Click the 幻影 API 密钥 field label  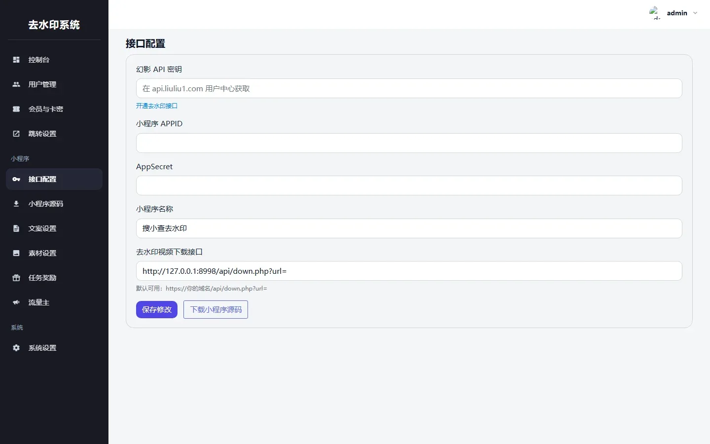pyautogui.click(x=159, y=70)
